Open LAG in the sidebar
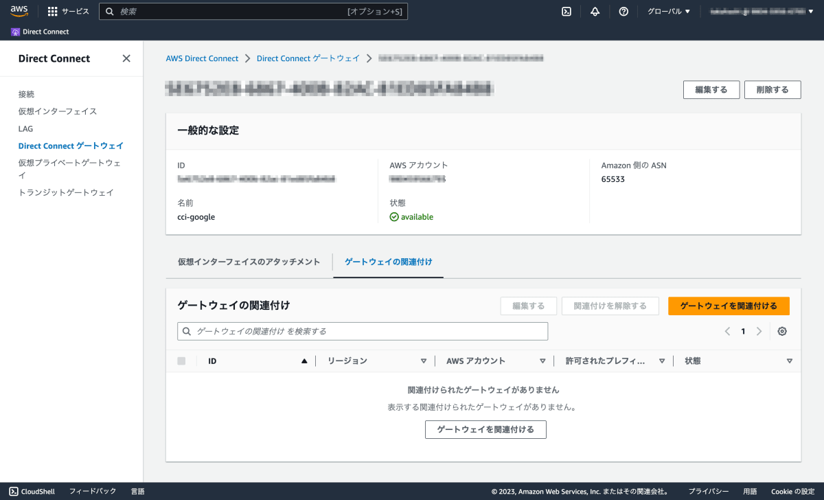824x500 pixels. [x=25, y=128]
